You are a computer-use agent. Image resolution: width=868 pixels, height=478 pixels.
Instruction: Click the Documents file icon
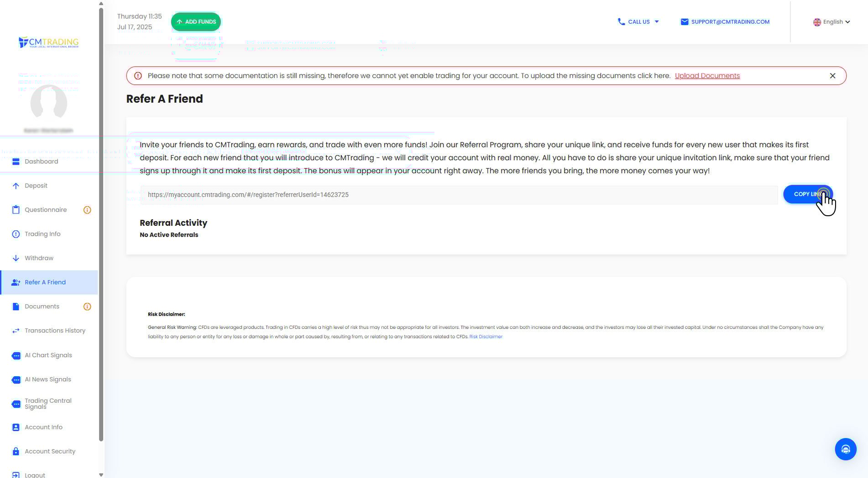(x=16, y=307)
